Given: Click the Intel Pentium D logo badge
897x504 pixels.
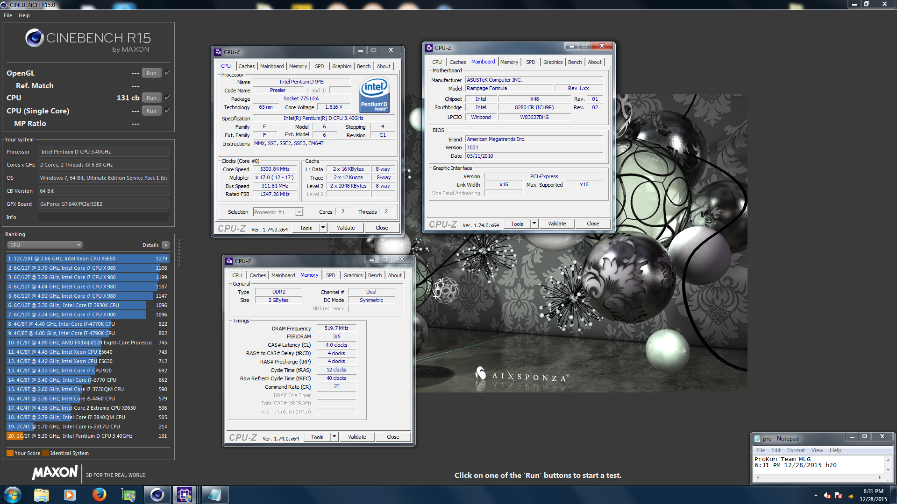Looking at the screenshot, I should (374, 95).
